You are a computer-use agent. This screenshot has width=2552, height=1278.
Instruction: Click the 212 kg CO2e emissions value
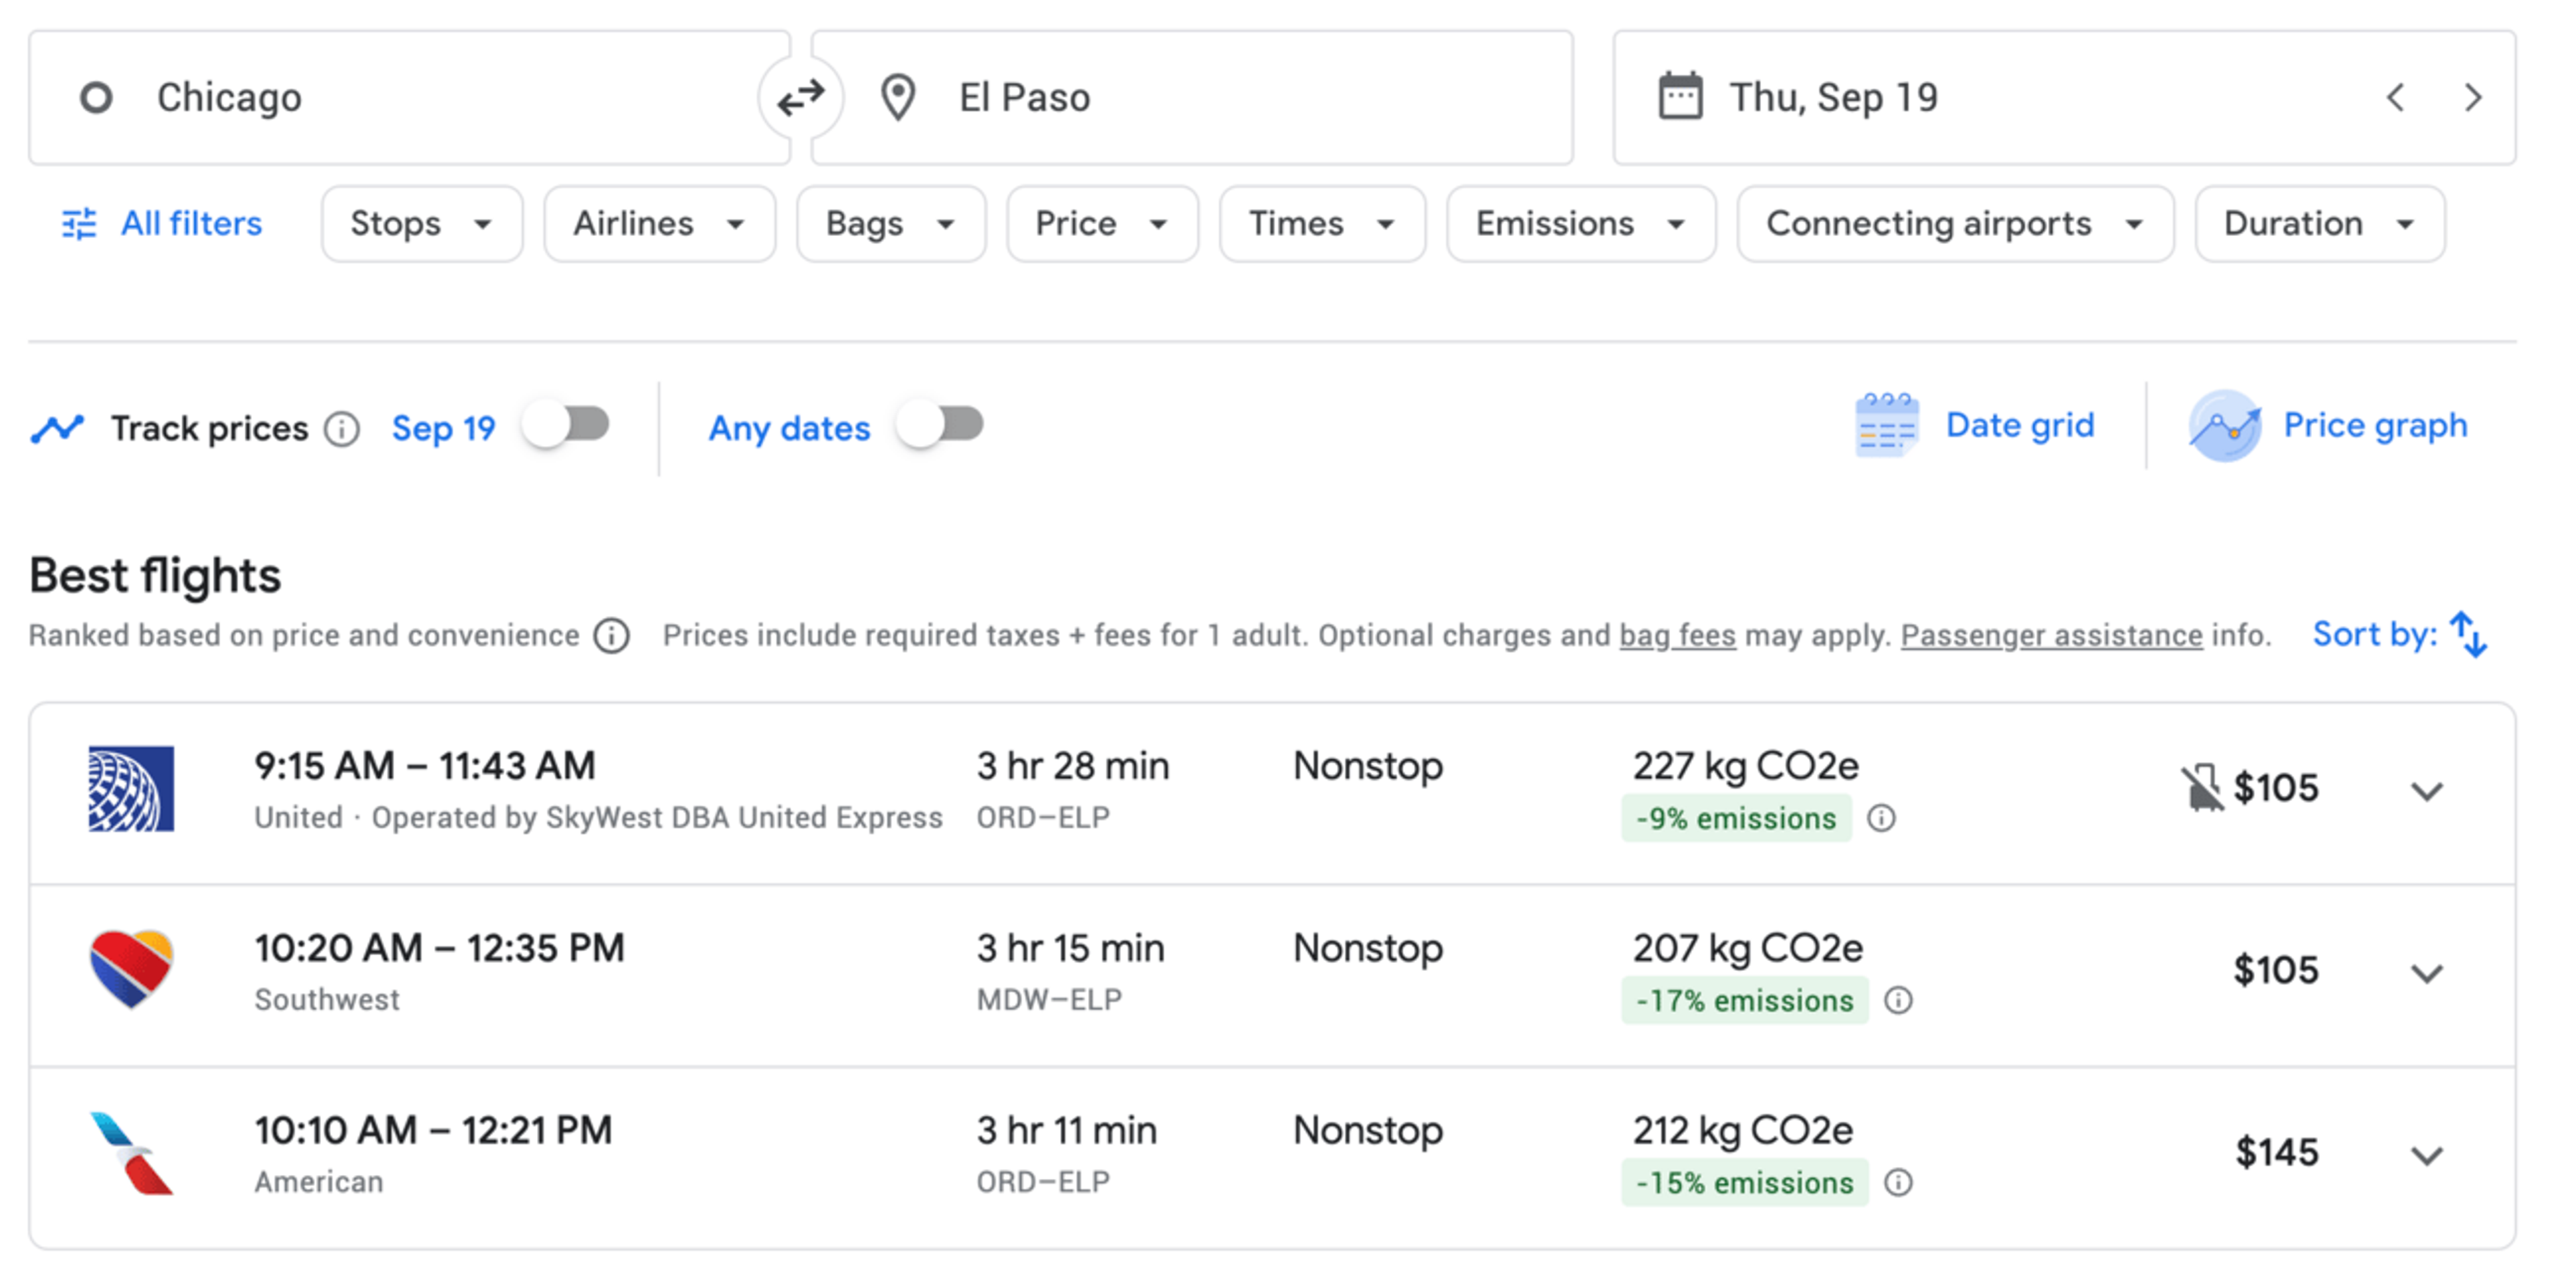1743,1130
